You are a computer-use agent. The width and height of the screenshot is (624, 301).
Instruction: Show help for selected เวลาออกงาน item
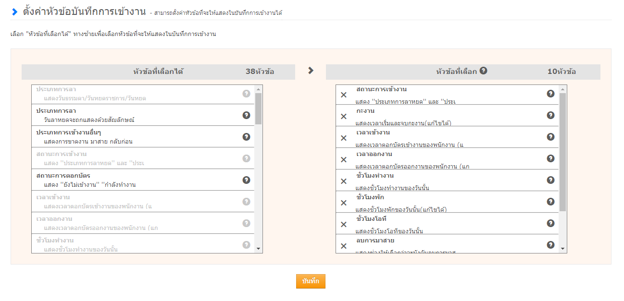550,158
